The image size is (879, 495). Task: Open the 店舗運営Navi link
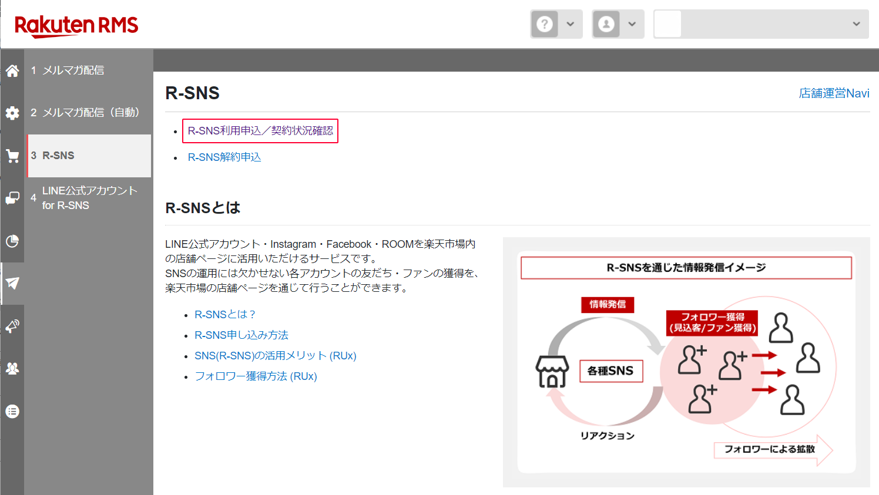834,93
